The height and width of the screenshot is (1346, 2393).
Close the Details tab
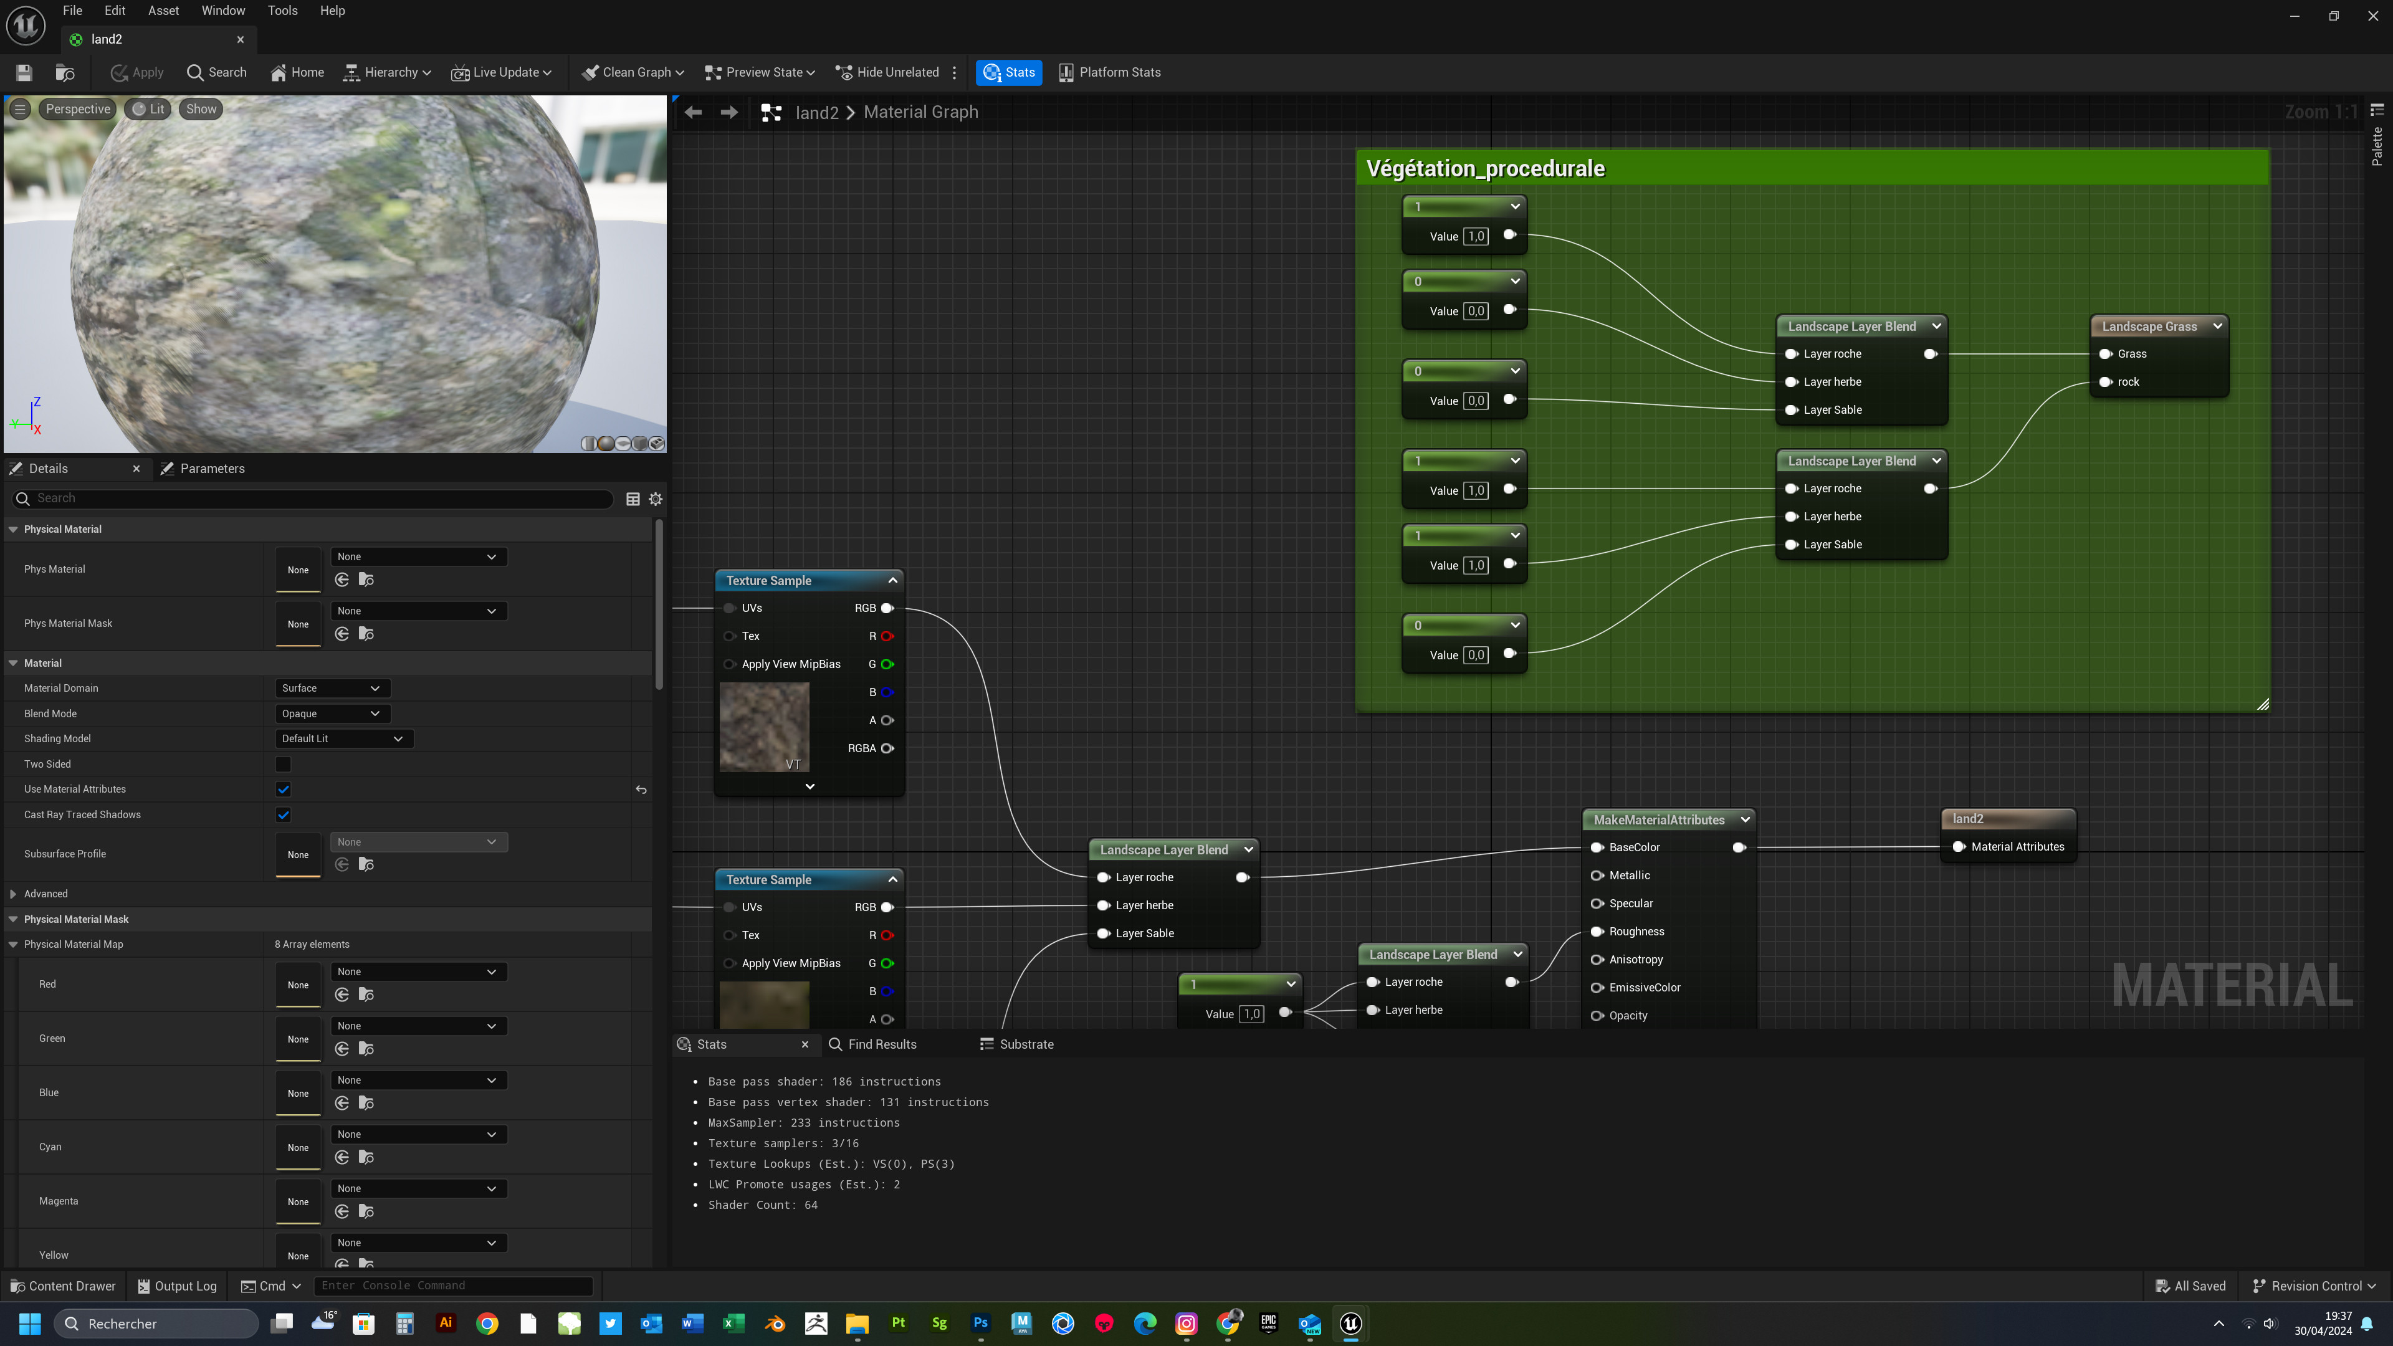coord(136,468)
